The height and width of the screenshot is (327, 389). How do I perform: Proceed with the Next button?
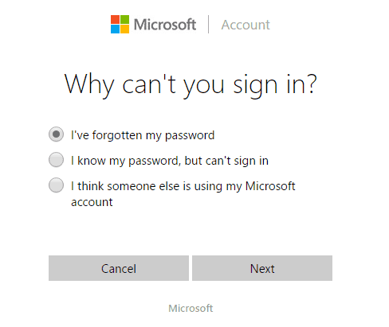pos(262,268)
